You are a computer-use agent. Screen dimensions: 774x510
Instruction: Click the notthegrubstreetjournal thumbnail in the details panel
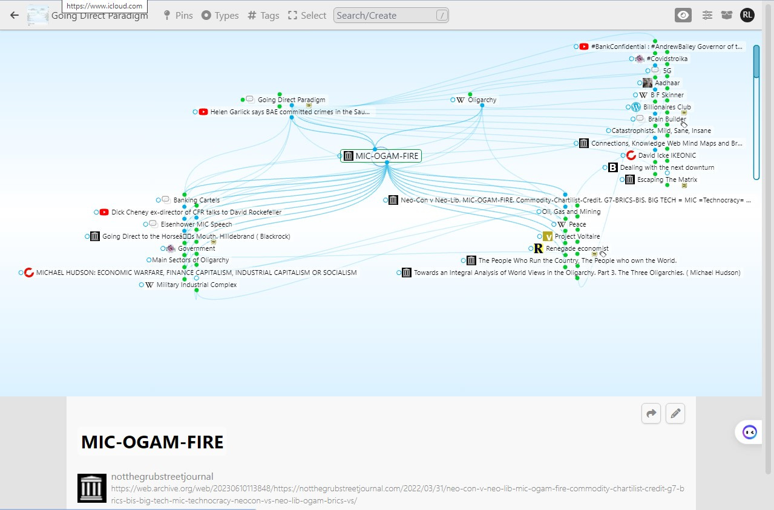92,488
